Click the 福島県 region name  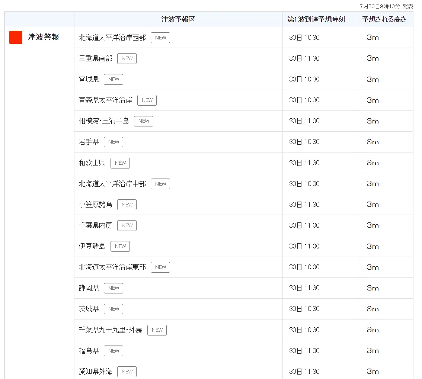(89, 351)
